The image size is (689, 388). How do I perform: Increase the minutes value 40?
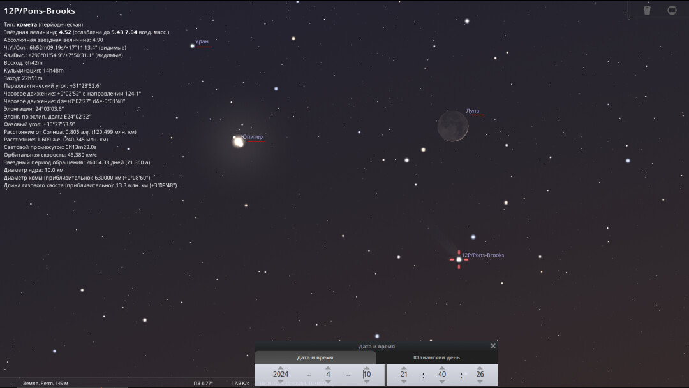point(442,367)
